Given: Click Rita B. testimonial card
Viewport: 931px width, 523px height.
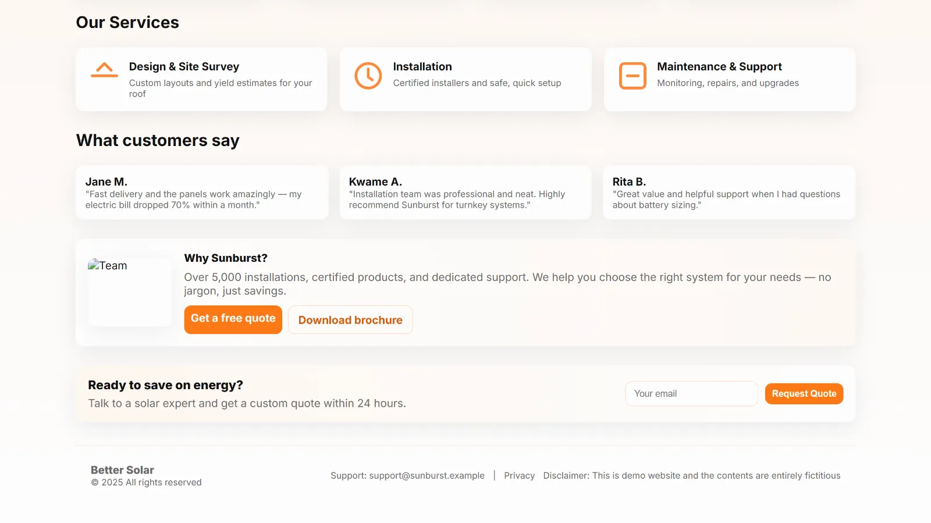Looking at the screenshot, I should pos(729,193).
